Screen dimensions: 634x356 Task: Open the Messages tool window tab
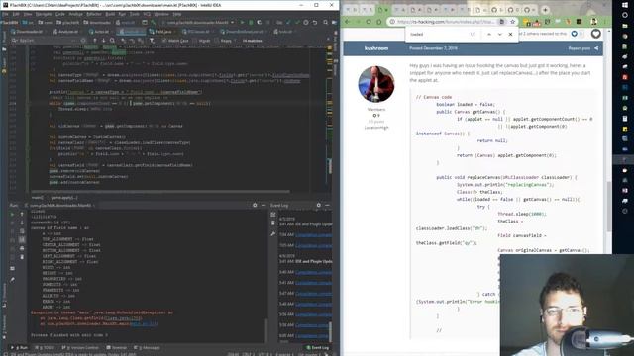coord(147,347)
